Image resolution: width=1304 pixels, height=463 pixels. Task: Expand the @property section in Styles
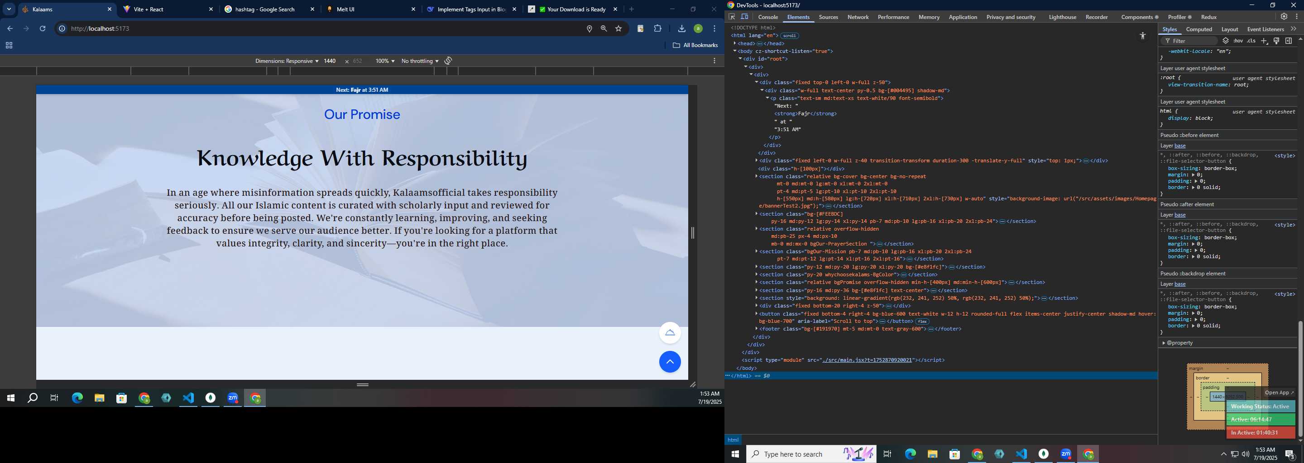(x=1164, y=343)
